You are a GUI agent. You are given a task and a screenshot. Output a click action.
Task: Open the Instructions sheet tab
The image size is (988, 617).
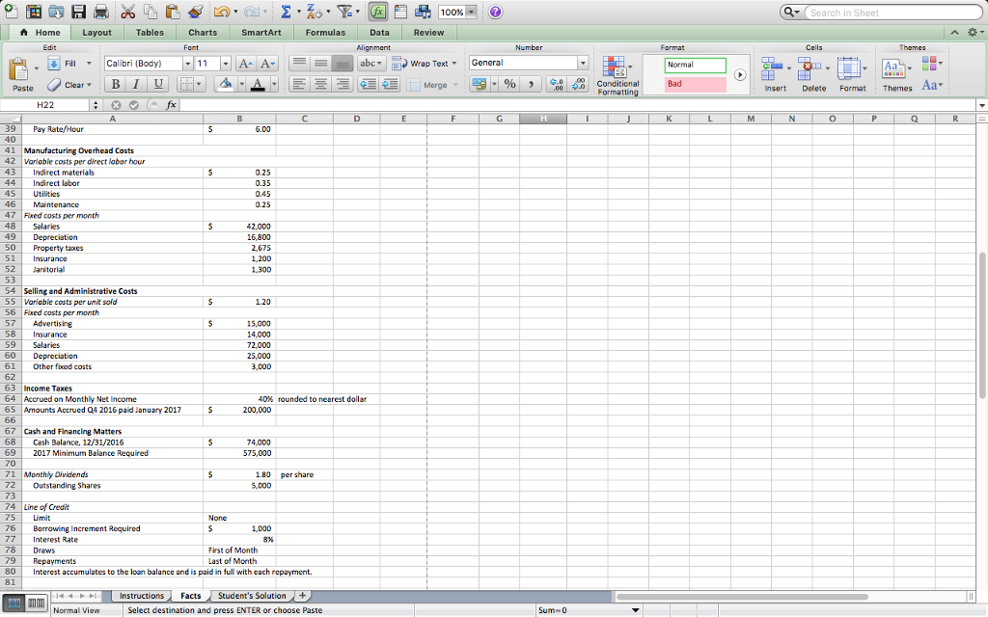click(x=142, y=596)
